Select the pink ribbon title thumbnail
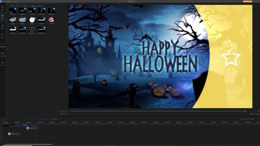The height and width of the screenshot is (146, 260). pos(51,20)
